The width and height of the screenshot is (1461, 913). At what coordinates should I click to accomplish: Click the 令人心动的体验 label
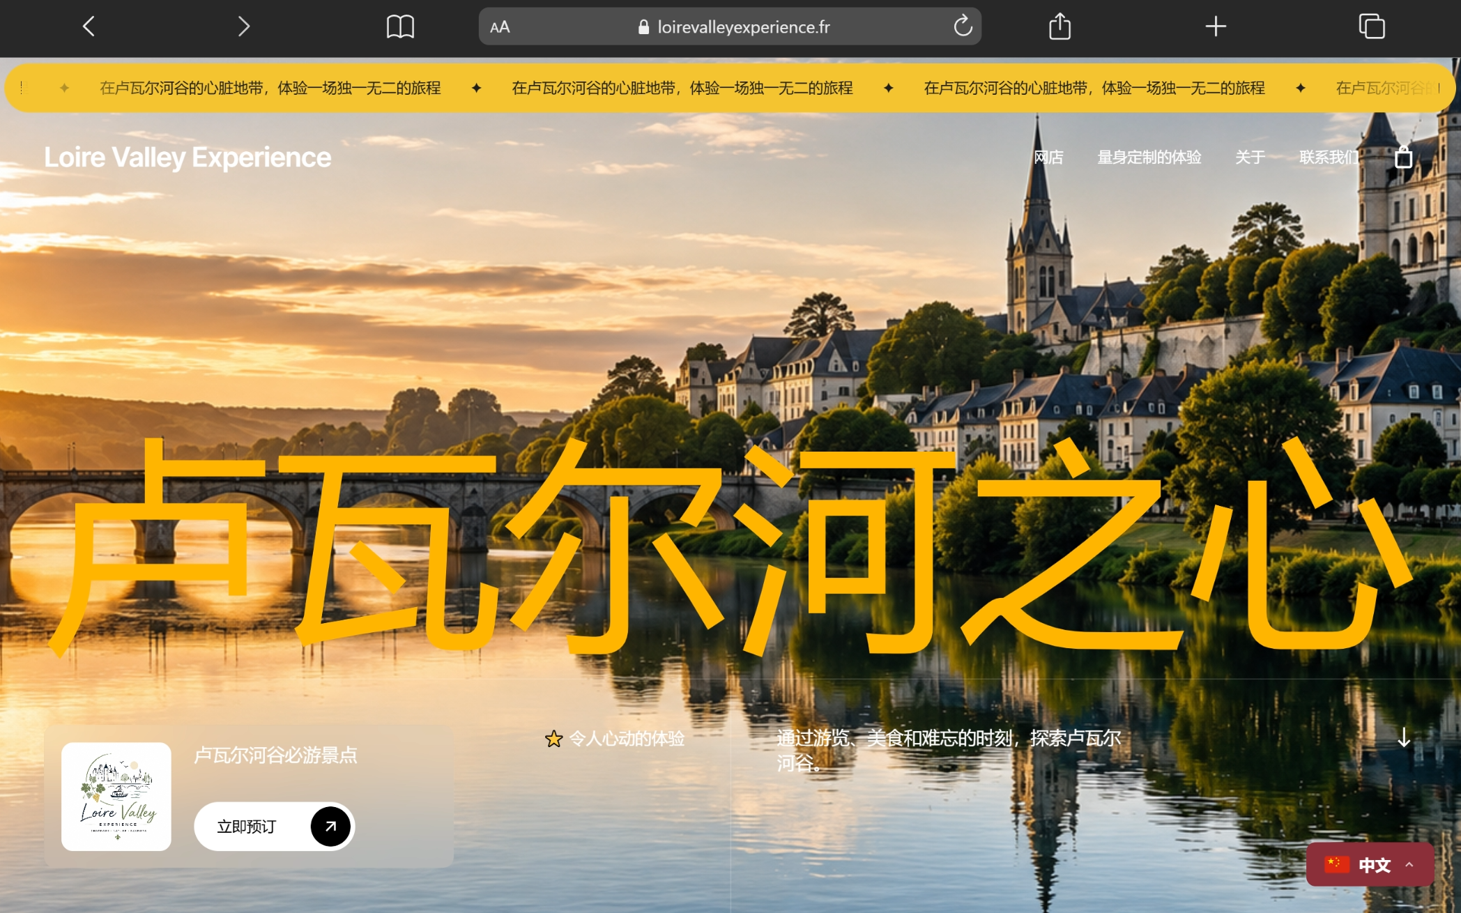tap(627, 739)
